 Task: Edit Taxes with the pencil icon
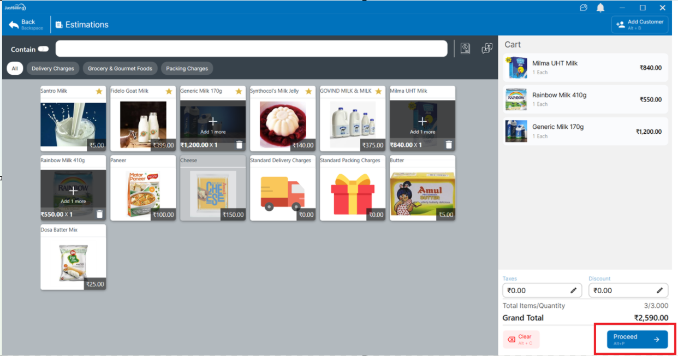pos(574,290)
